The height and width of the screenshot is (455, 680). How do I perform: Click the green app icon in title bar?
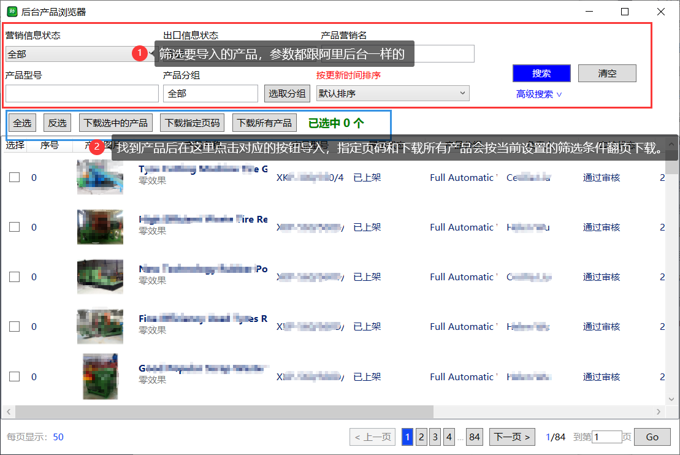click(12, 11)
